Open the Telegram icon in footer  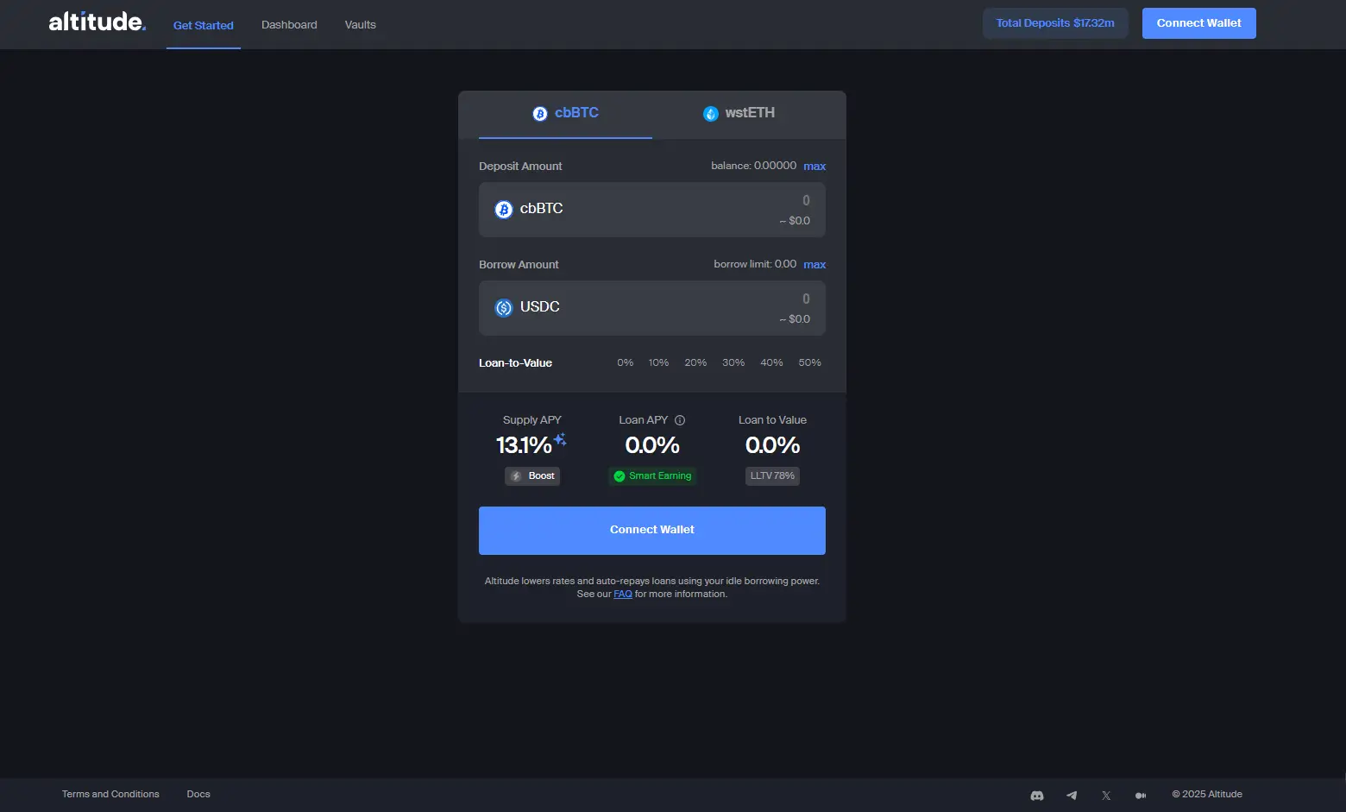(x=1072, y=795)
